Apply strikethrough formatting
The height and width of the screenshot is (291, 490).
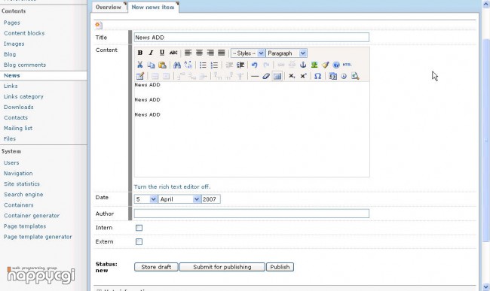[173, 53]
